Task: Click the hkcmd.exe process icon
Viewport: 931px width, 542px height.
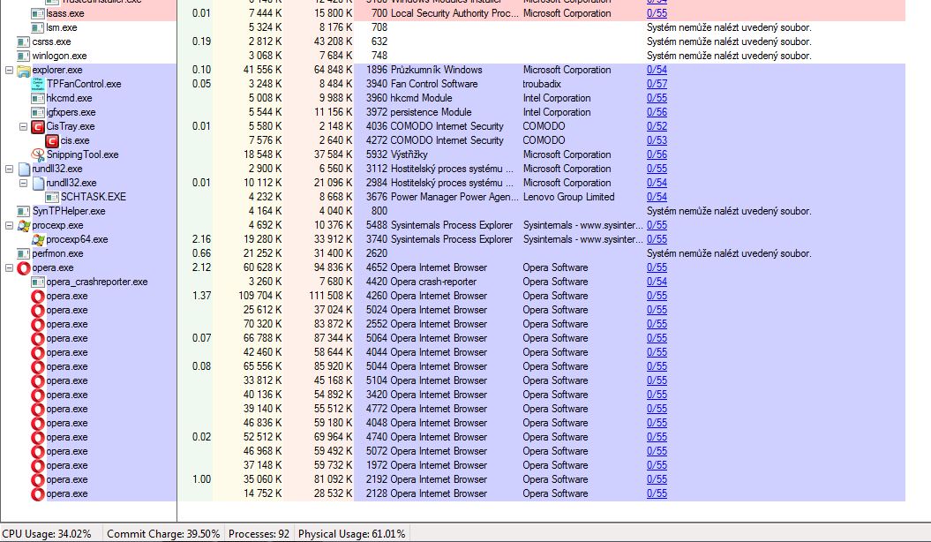Action: [x=37, y=98]
